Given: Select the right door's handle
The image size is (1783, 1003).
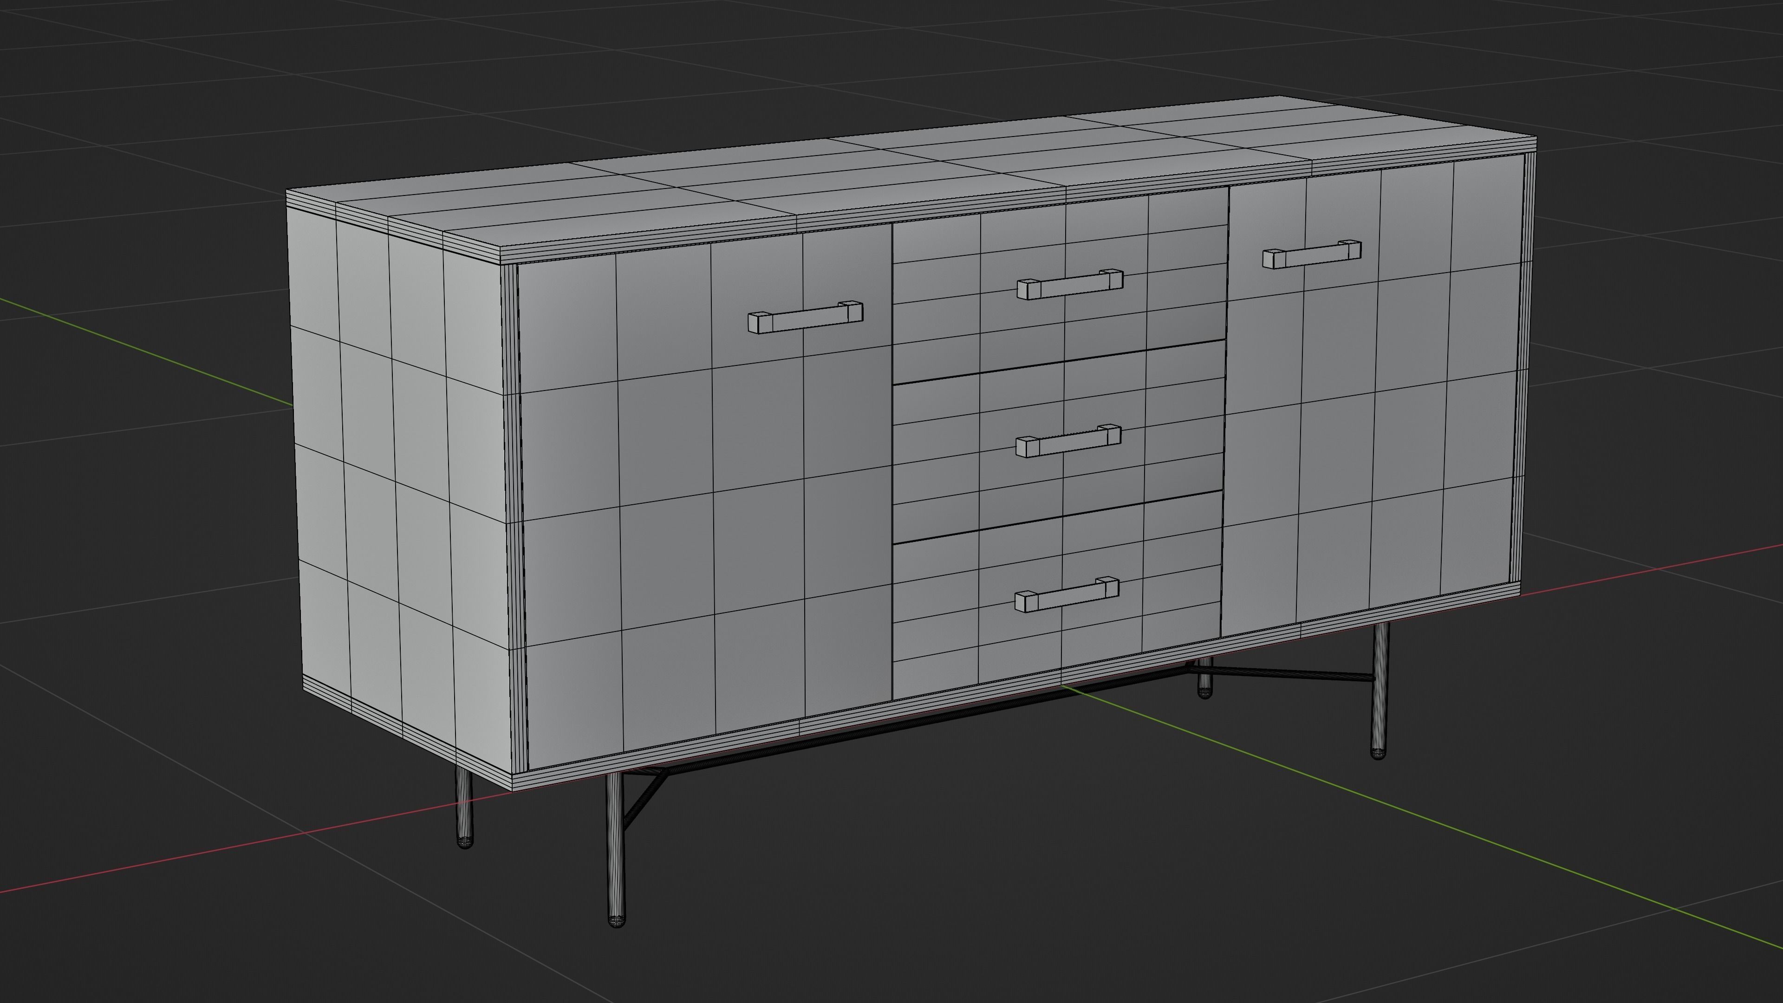Looking at the screenshot, I should pos(1312,254).
